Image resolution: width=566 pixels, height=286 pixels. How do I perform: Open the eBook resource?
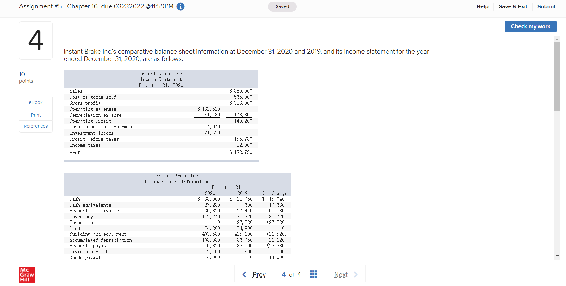coord(36,102)
